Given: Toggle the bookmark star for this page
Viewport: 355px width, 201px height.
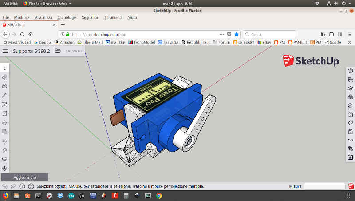Looking at the screenshot, I should pos(237,34).
